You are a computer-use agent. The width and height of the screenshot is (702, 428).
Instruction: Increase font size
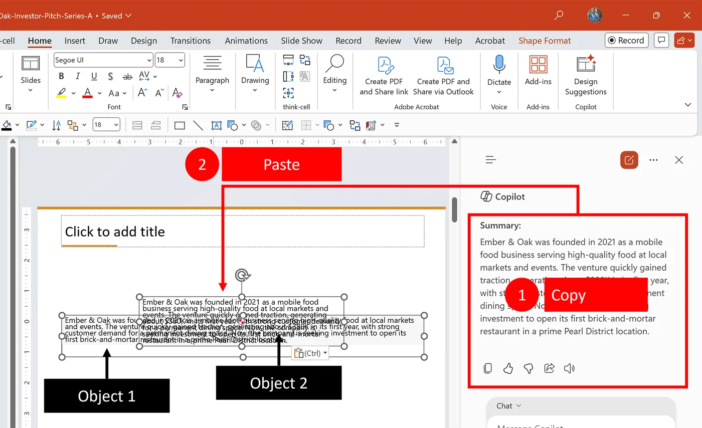click(x=142, y=93)
